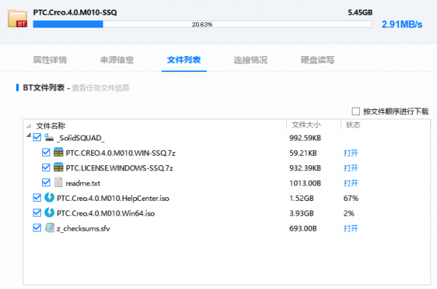437x289 pixels.
Task: Select the readme.txt file name
Action: coord(83,183)
